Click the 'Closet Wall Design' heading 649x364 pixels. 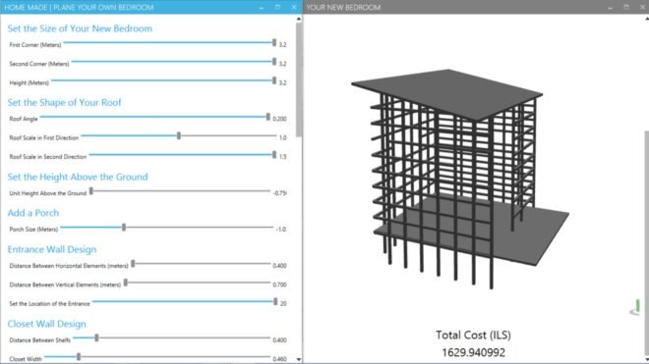click(x=47, y=324)
